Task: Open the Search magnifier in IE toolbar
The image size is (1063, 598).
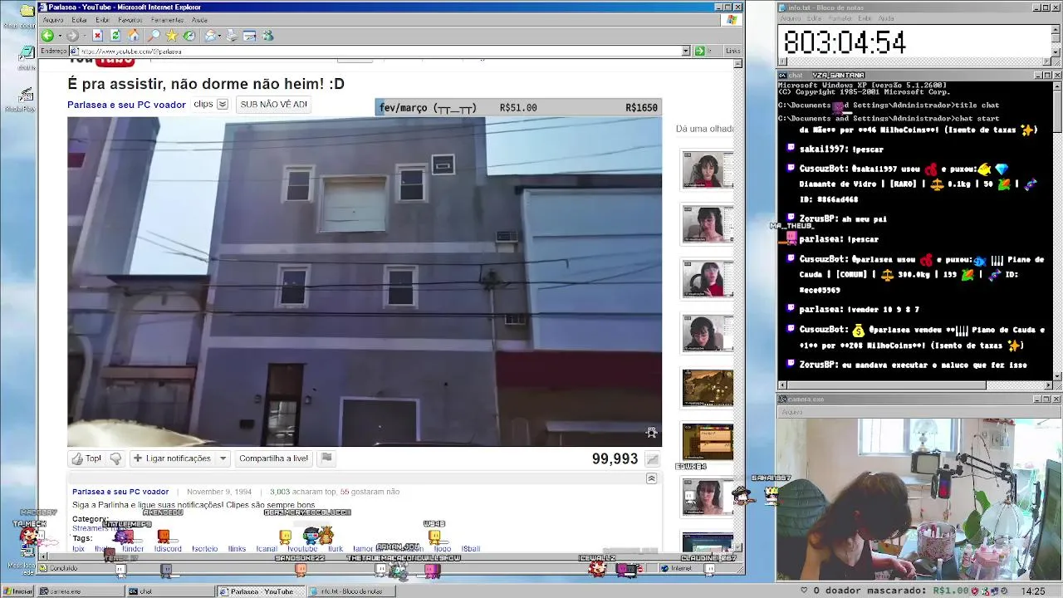Action: point(154,36)
